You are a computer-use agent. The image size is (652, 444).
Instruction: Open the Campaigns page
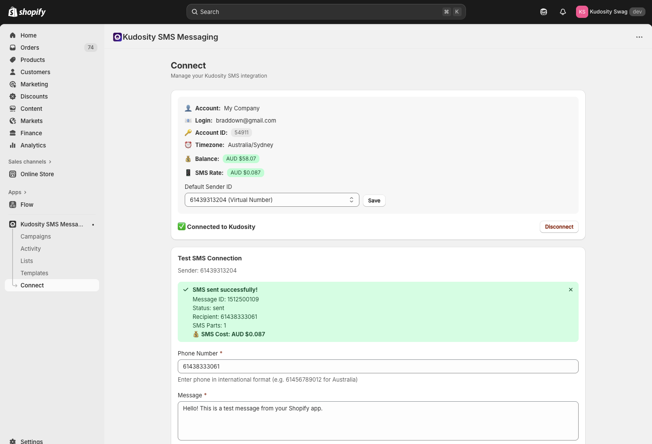click(36, 236)
